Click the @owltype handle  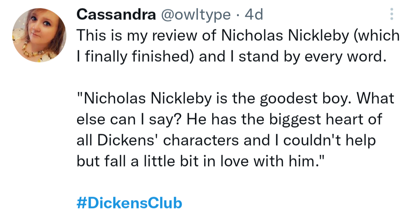point(196,14)
